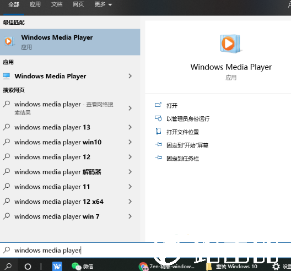Switch to the 文档 tab

point(57,4)
